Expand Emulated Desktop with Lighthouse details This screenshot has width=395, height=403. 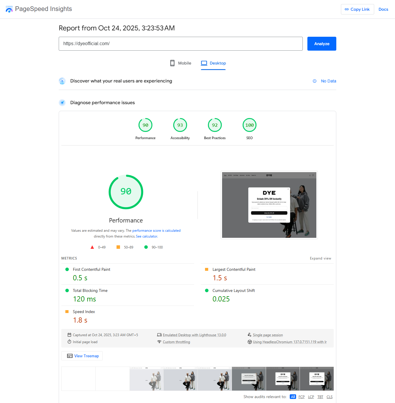click(x=194, y=335)
